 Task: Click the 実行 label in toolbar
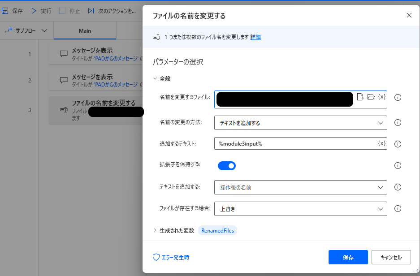(46, 11)
